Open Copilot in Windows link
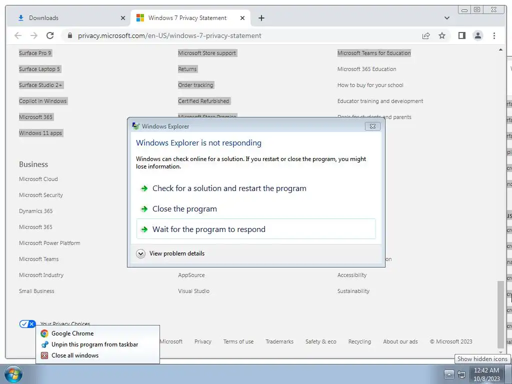The width and height of the screenshot is (512, 384). (43, 101)
